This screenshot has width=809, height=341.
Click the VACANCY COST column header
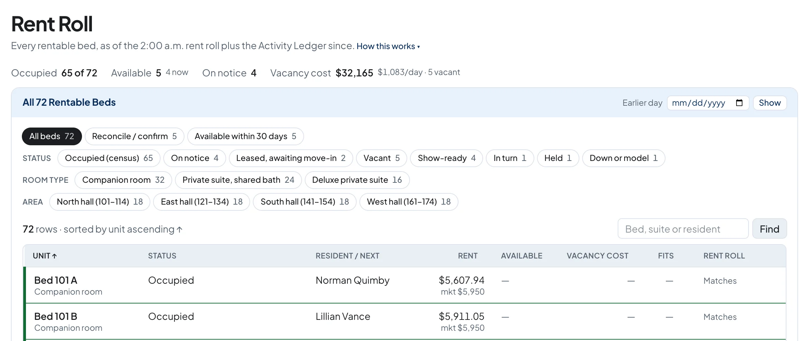(598, 256)
